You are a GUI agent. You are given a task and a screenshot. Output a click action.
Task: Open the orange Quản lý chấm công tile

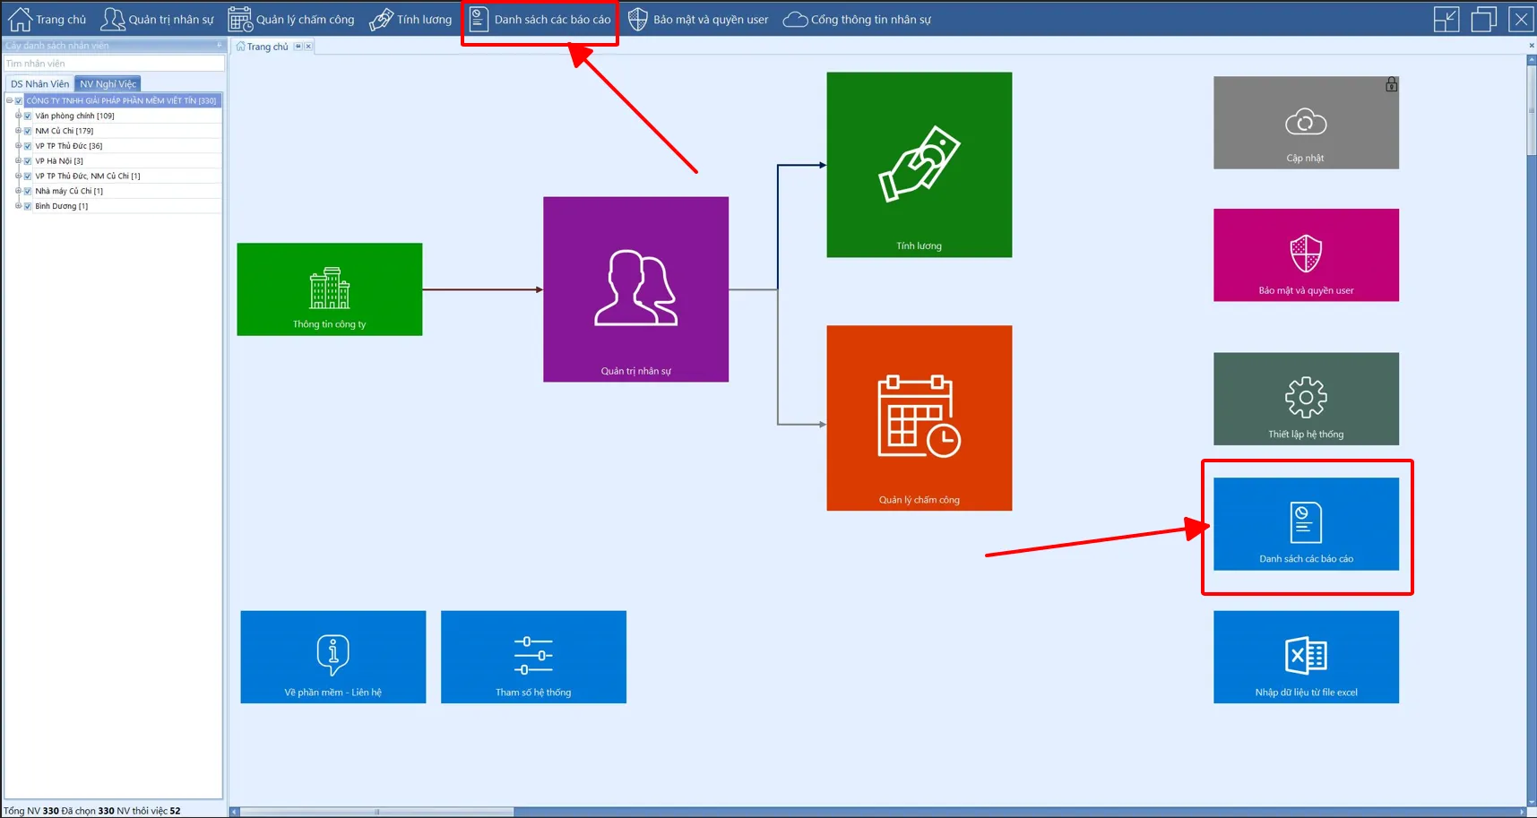point(920,418)
